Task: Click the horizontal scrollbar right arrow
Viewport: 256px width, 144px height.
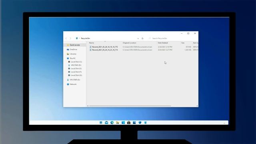Action: point(197,106)
